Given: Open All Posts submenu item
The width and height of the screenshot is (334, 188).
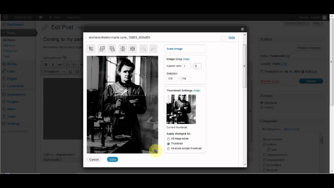Looking at the screenshot, I should [9, 40].
